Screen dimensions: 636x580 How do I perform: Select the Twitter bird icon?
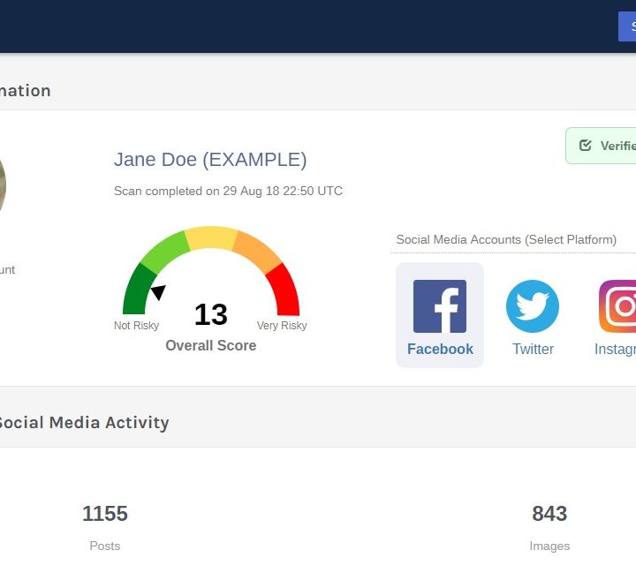[x=532, y=306]
